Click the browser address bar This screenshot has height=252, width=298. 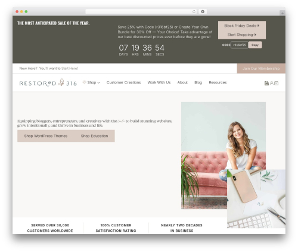141,11
